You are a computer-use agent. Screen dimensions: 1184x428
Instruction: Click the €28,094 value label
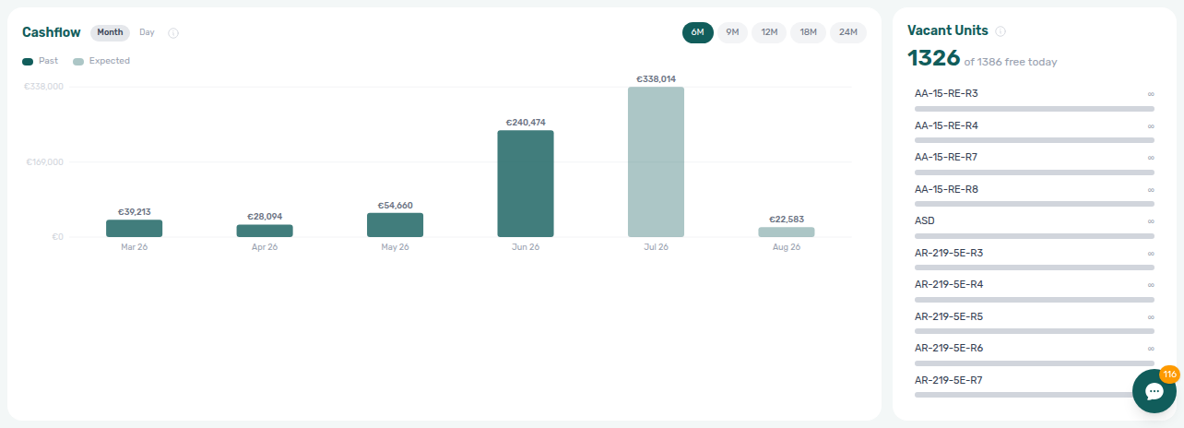tap(265, 216)
